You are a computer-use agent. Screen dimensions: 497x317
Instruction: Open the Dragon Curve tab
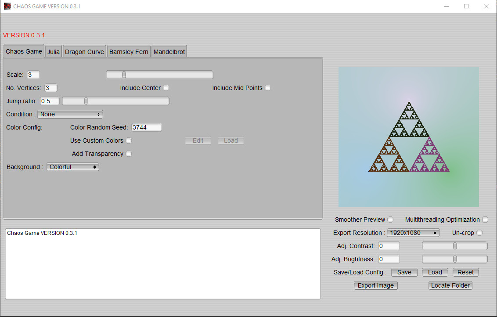(x=84, y=51)
